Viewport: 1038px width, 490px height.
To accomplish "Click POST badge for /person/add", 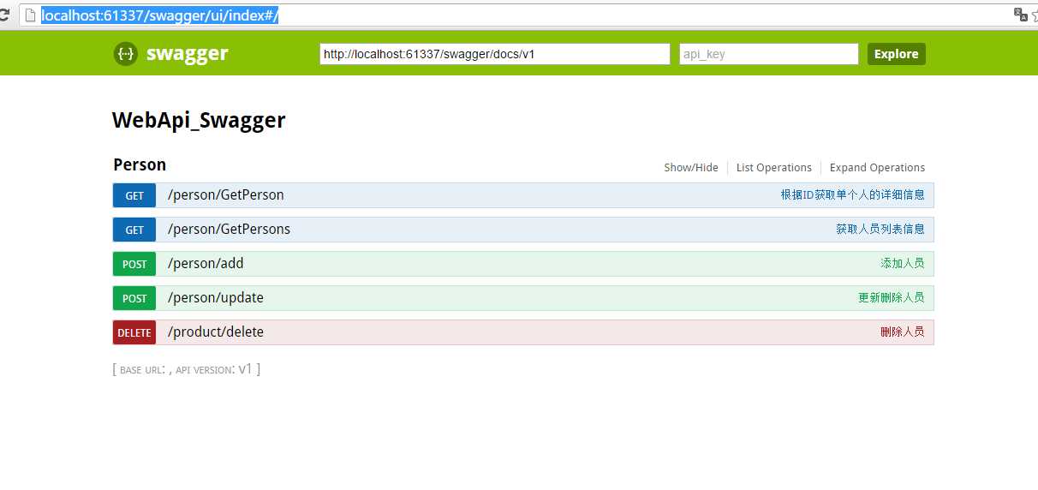I will (x=134, y=264).
